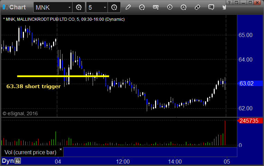Image resolution: width=264 pixels, height=166 pixels.
Task: Click the 04 date axis label
Action: 58,162
